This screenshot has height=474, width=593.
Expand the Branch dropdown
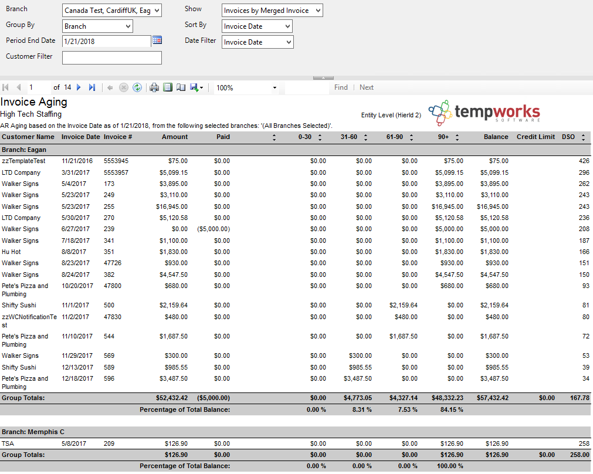click(155, 11)
